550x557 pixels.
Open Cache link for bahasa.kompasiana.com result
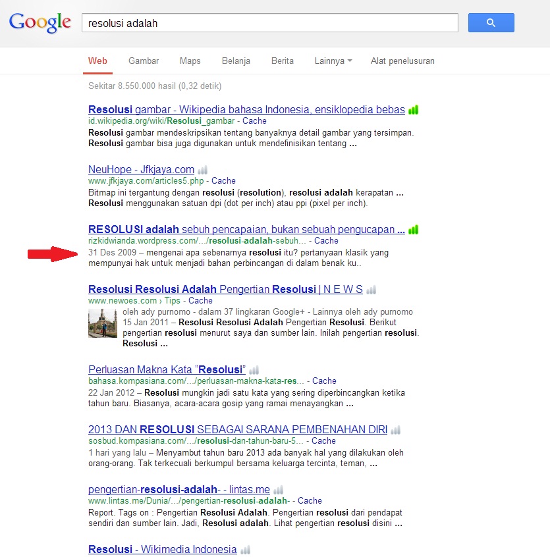pyautogui.click(x=324, y=381)
